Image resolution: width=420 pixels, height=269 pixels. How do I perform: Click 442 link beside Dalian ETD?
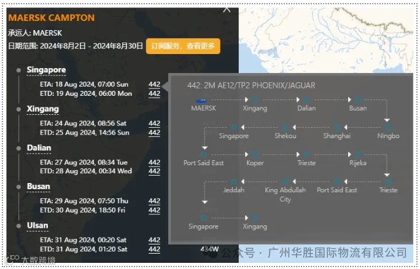[x=155, y=171]
